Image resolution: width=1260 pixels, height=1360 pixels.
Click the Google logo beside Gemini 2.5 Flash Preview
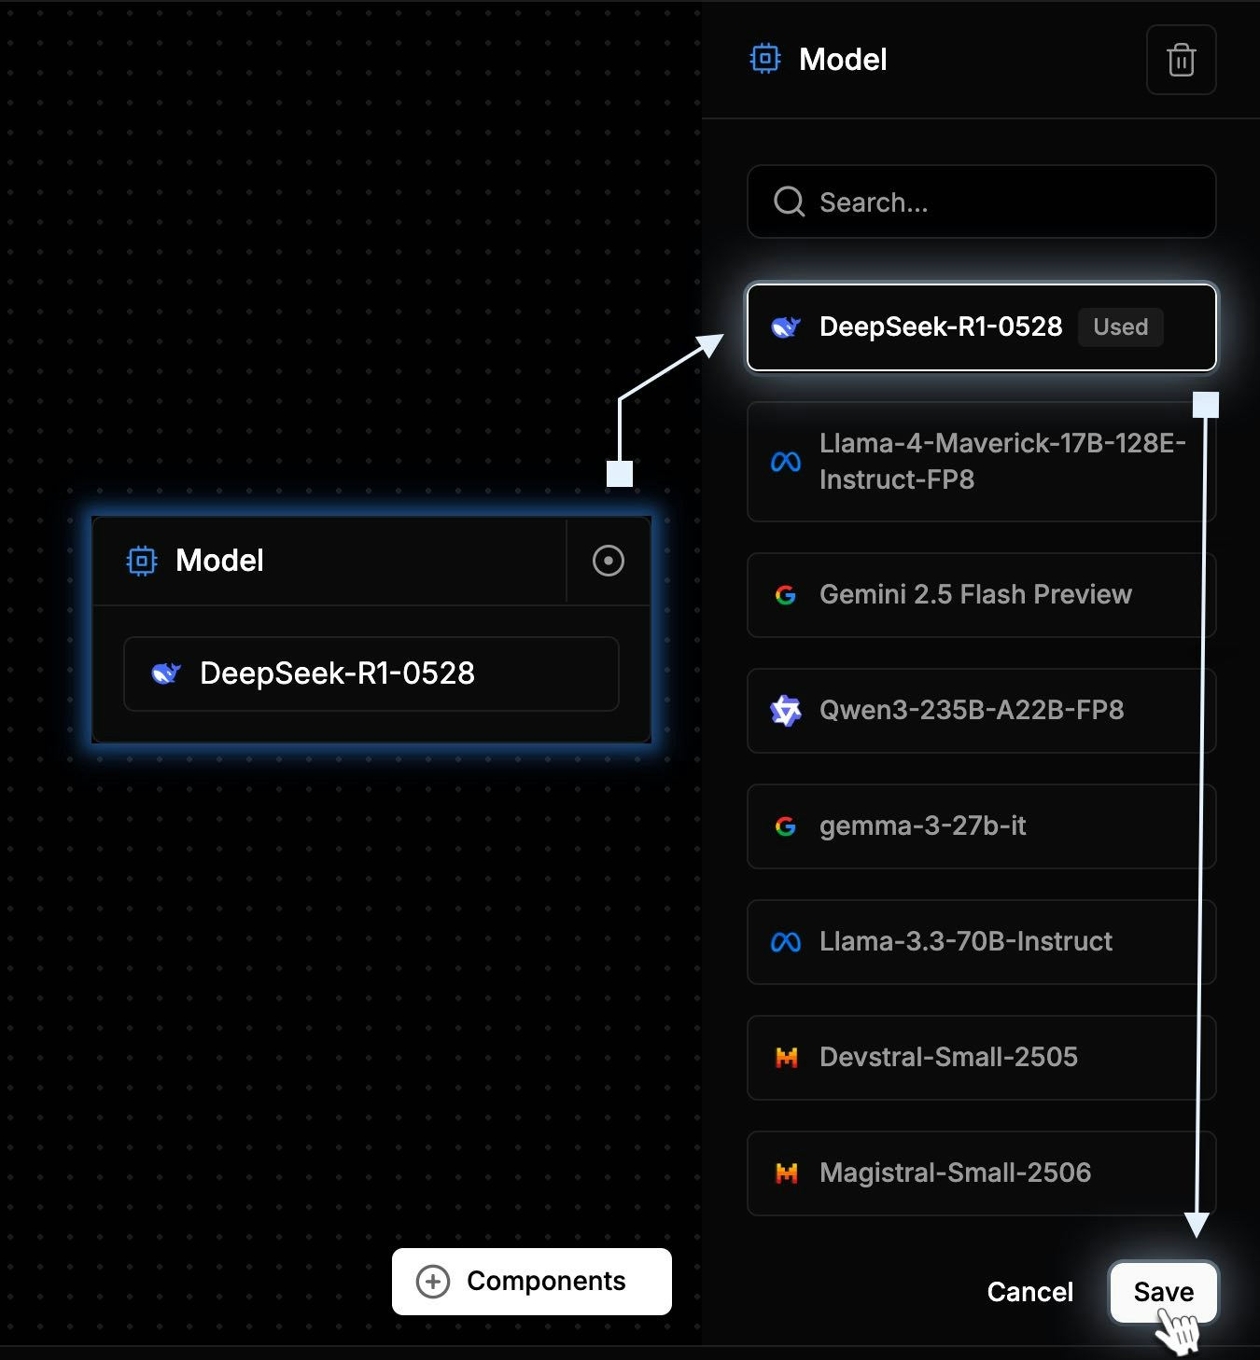(x=786, y=595)
